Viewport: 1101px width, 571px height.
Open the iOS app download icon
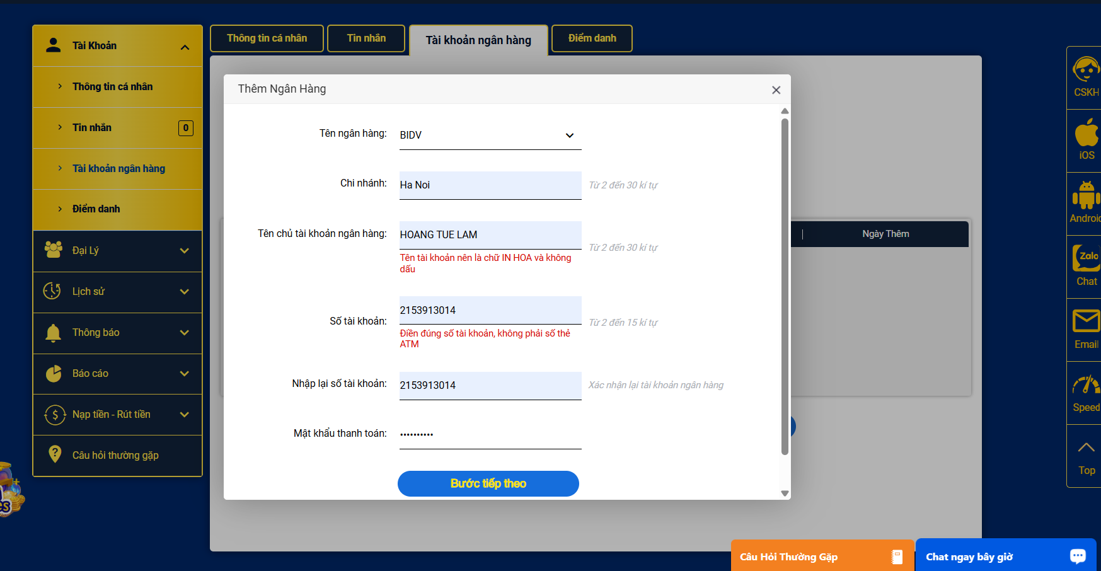coord(1086,134)
